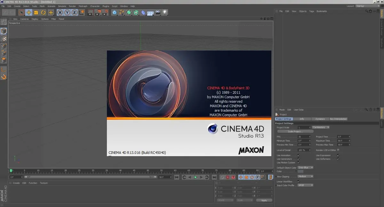Add a Light object

(x=165, y=12)
